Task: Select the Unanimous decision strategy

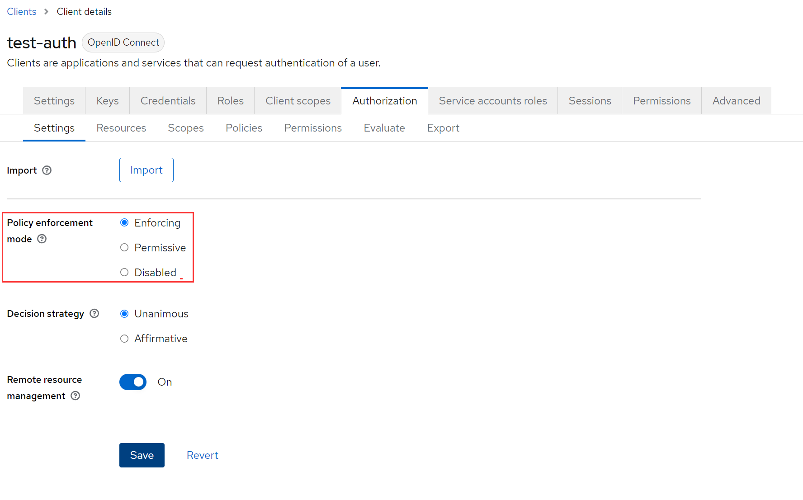Action: point(124,314)
